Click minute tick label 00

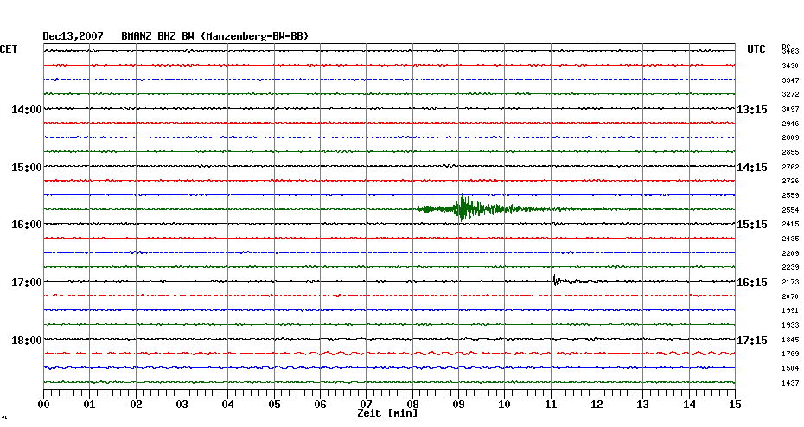[x=43, y=405]
